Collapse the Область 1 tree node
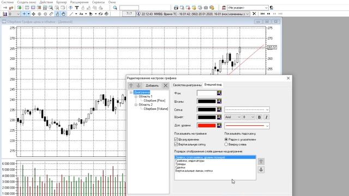Viewport: 349px width, 196px height. (136, 96)
